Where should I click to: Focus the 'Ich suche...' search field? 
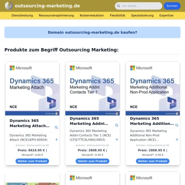[138, 6]
